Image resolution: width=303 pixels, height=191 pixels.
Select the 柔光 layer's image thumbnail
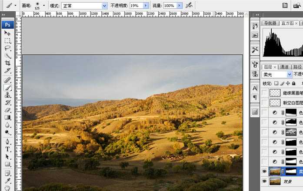275,171
